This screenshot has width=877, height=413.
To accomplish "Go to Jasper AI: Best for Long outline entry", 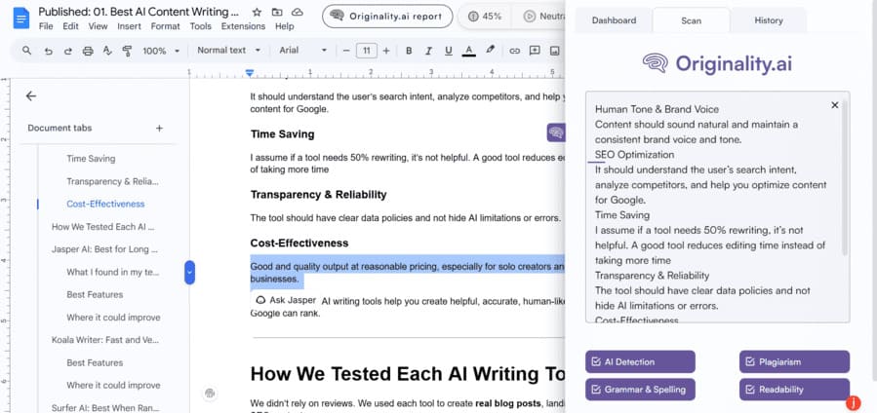I will tap(104, 249).
